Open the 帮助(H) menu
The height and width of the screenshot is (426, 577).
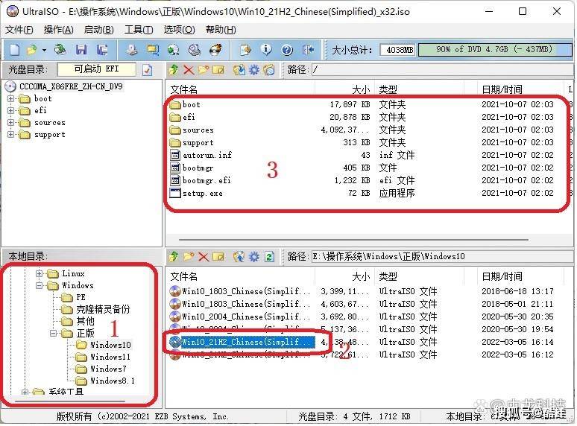click(221, 30)
